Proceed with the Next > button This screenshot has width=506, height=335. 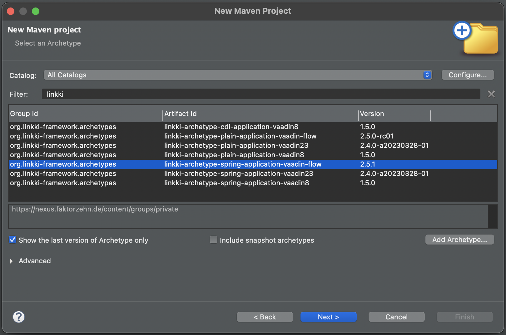pyautogui.click(x=328, y=317)
